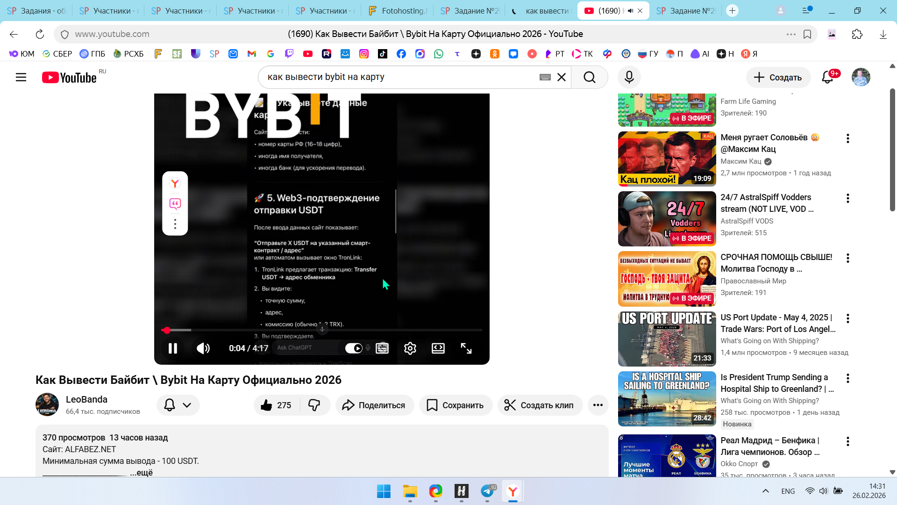Switch video to theater mode

pyautogui.click(x=438, y=348)
